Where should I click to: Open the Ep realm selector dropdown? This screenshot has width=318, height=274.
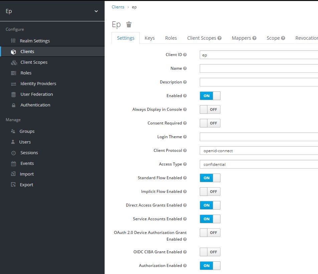[52, 11]
